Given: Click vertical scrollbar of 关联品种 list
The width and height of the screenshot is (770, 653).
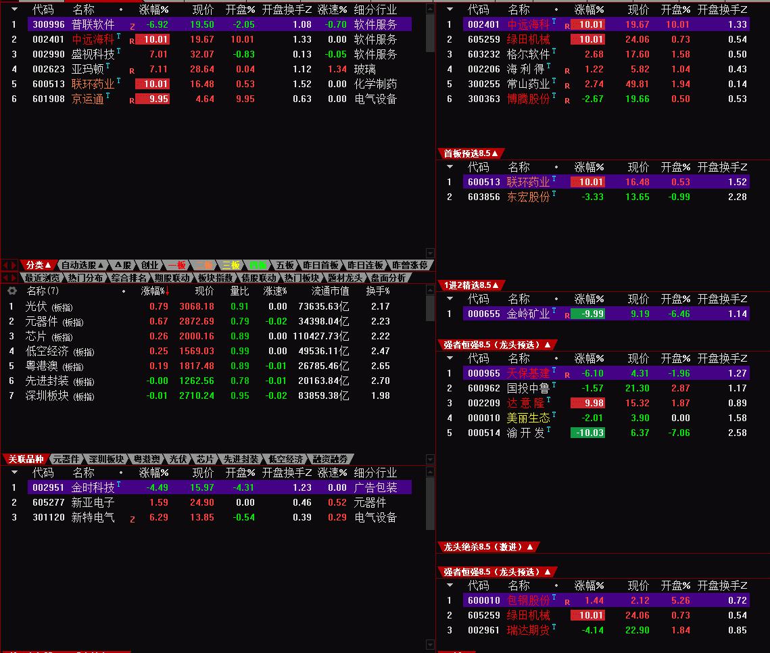Looking at the screenshot, I should tap(430, 504).
